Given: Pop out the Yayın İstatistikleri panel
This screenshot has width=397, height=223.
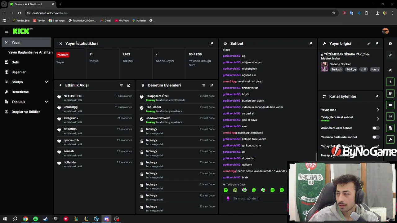Looking at the screenshot, I should 211,44.
